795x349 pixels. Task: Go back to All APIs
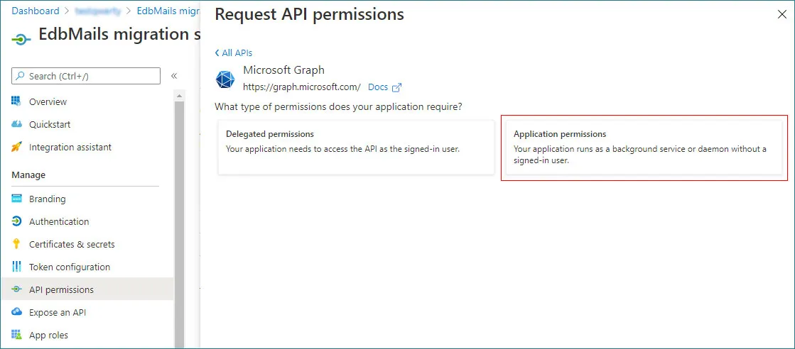(x=233, y=52)
